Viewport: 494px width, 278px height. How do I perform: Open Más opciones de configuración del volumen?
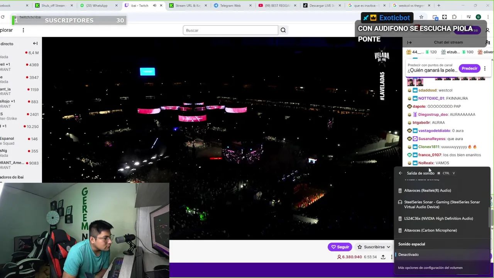430,268
